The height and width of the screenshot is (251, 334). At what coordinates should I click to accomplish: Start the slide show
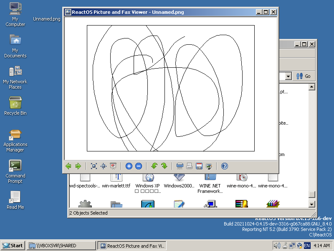point(113,166)
